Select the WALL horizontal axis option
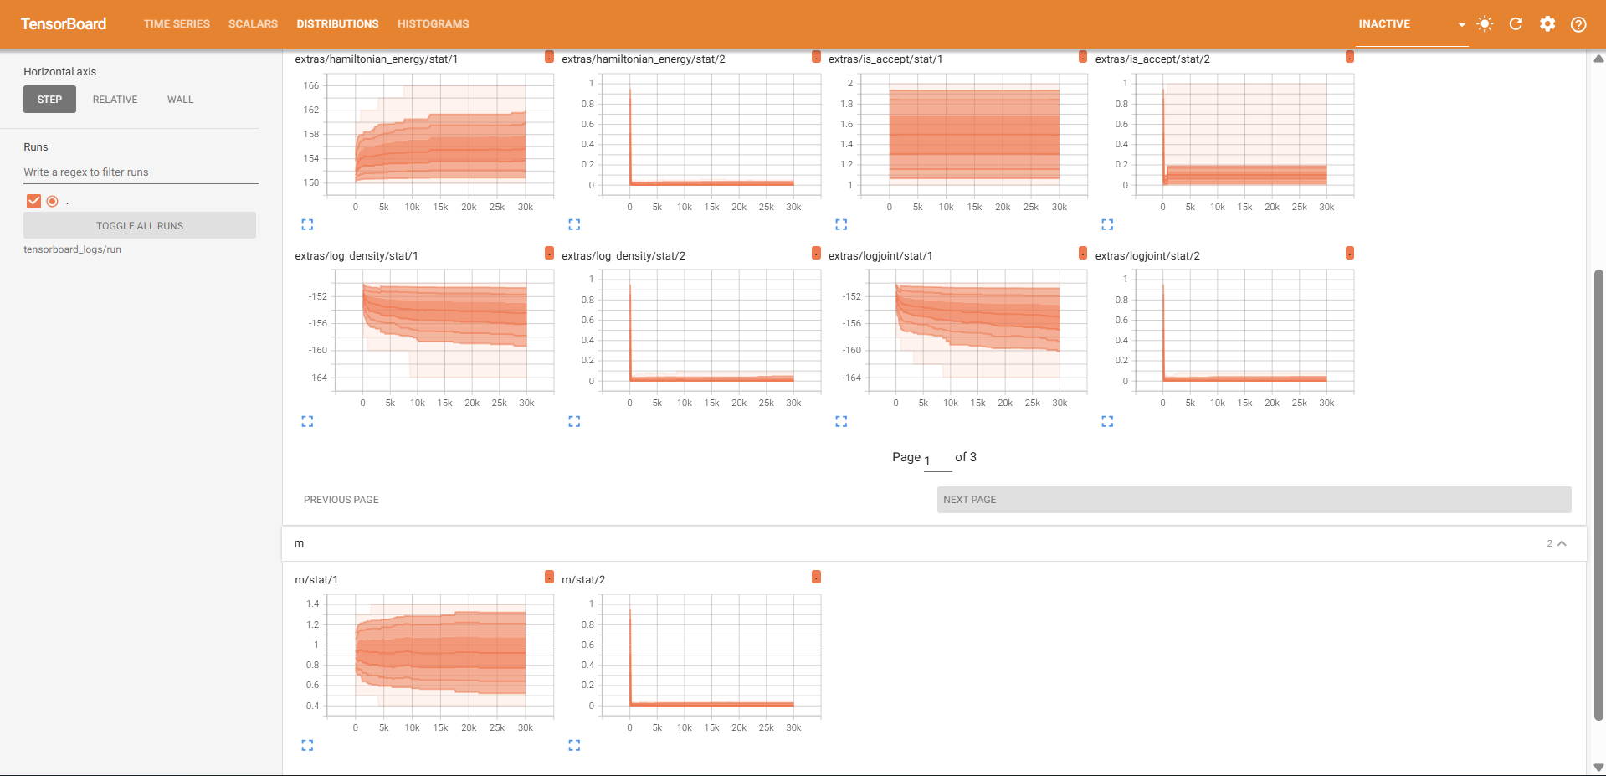Image resolution: width=1606 pixels, height=776 pixels. [180, 99]
